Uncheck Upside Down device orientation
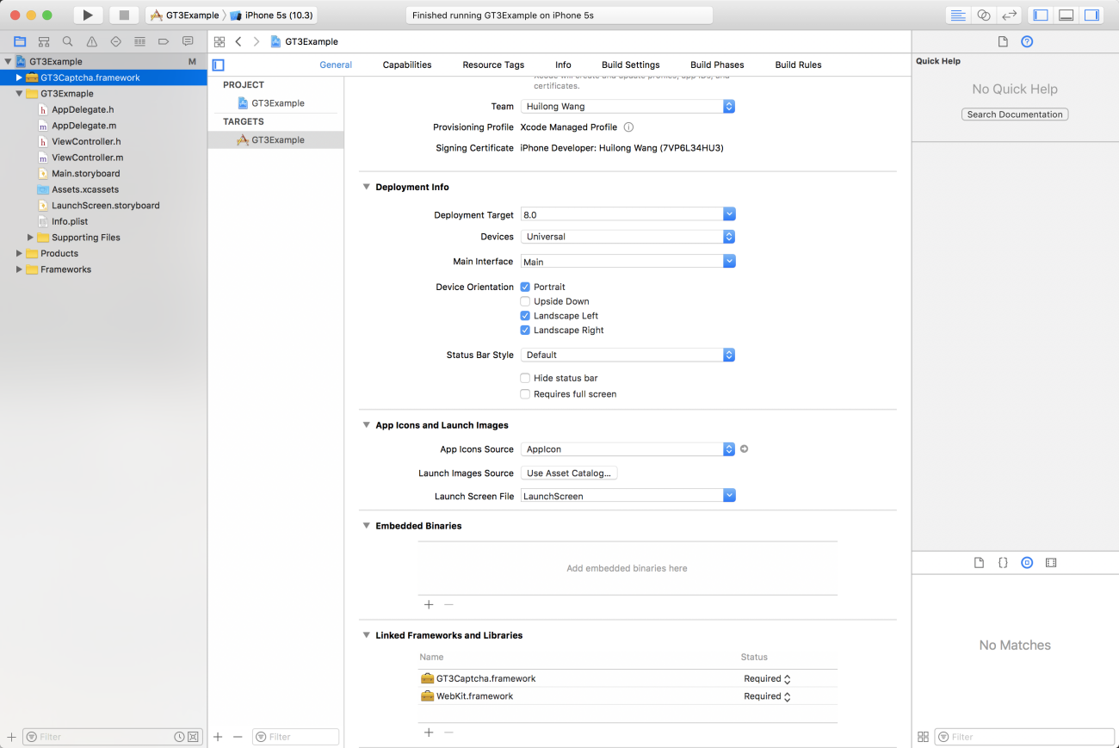 pos(525,301)
